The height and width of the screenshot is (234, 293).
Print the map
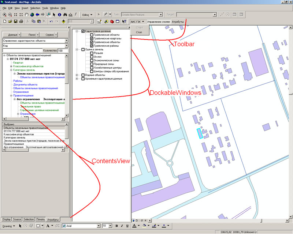[21, 22]
